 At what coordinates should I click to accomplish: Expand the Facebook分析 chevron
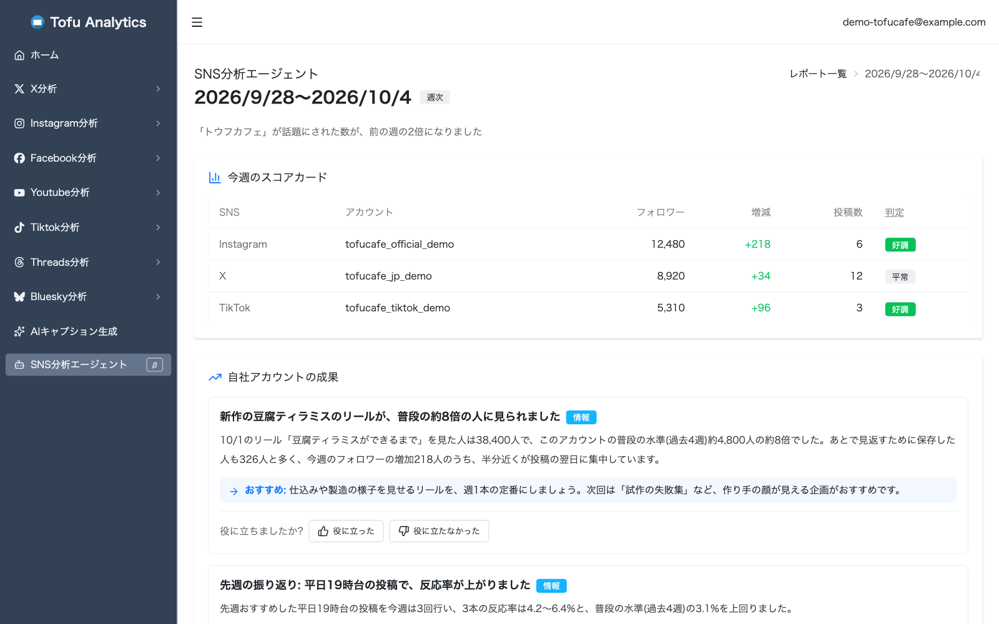pyautogui.click(x=158, y=158)
